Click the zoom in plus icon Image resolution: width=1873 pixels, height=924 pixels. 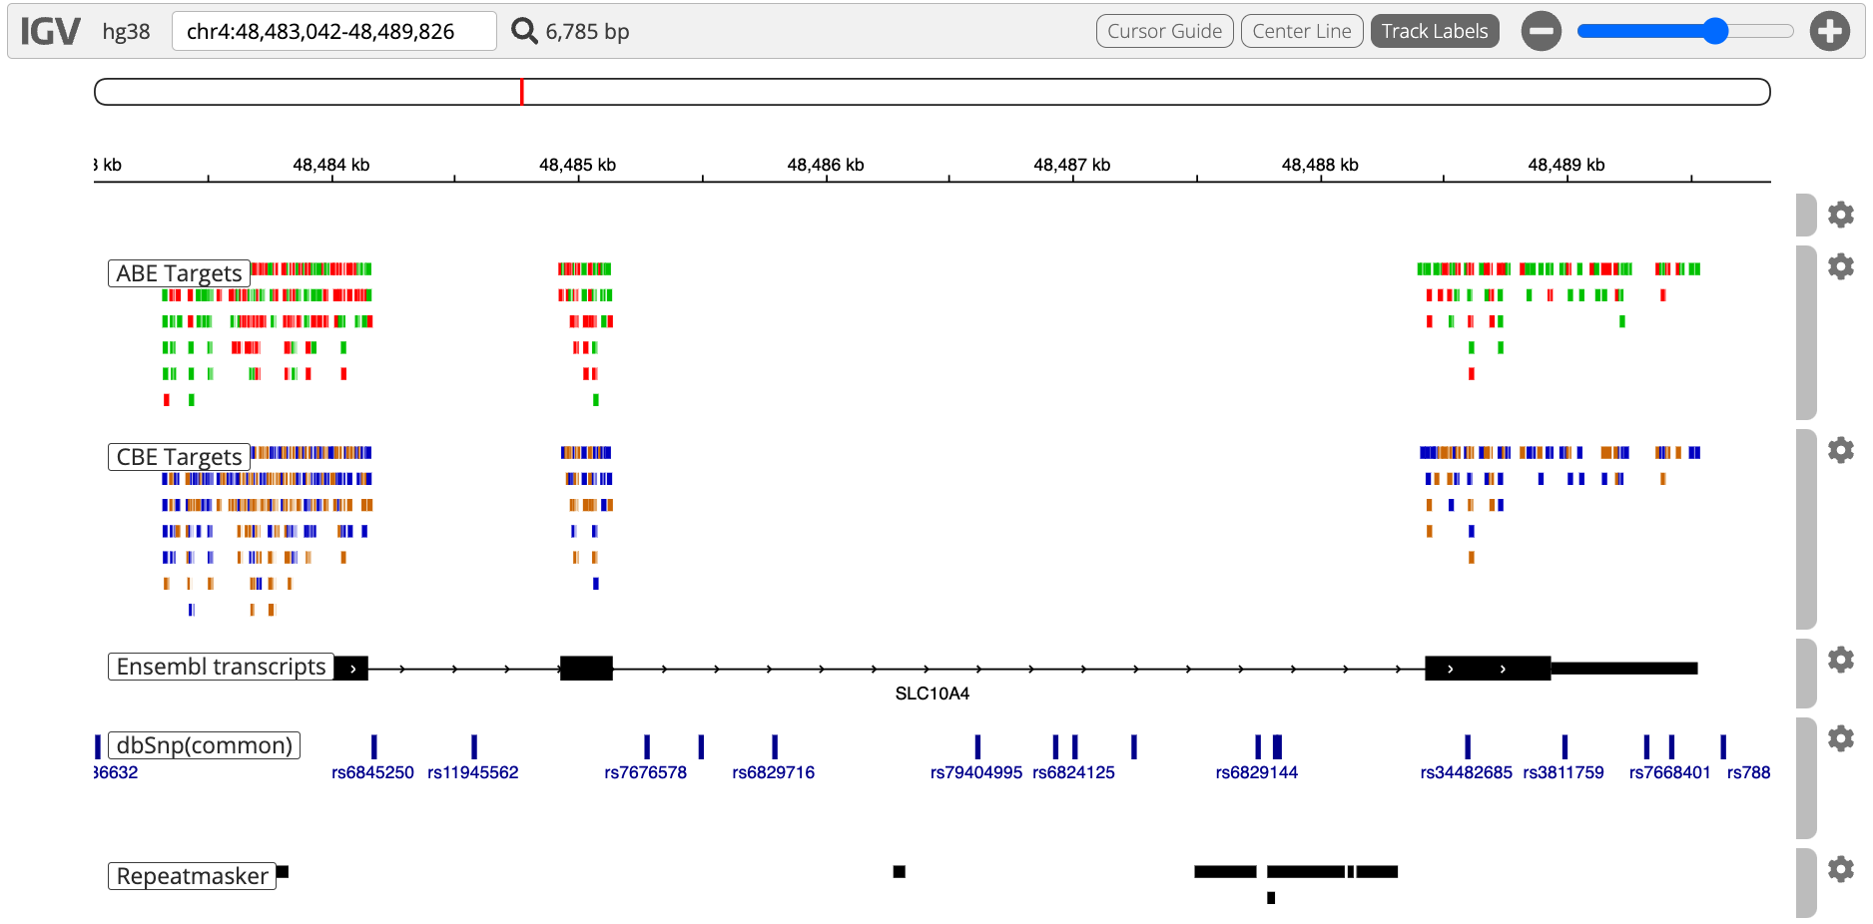(1829, 31)
